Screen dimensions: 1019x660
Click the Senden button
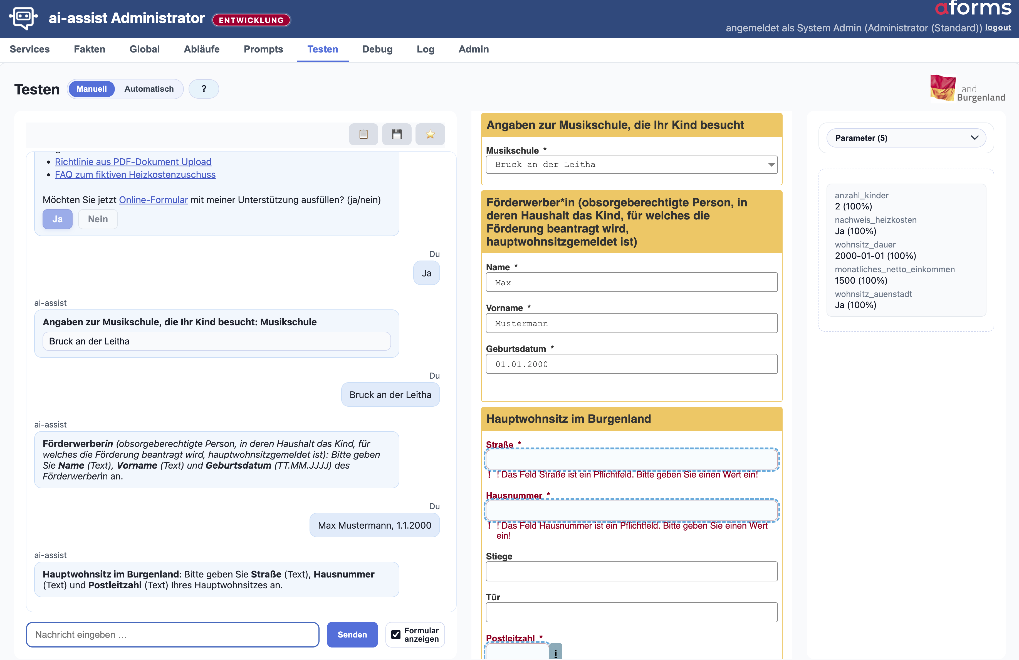pos(352,634)
